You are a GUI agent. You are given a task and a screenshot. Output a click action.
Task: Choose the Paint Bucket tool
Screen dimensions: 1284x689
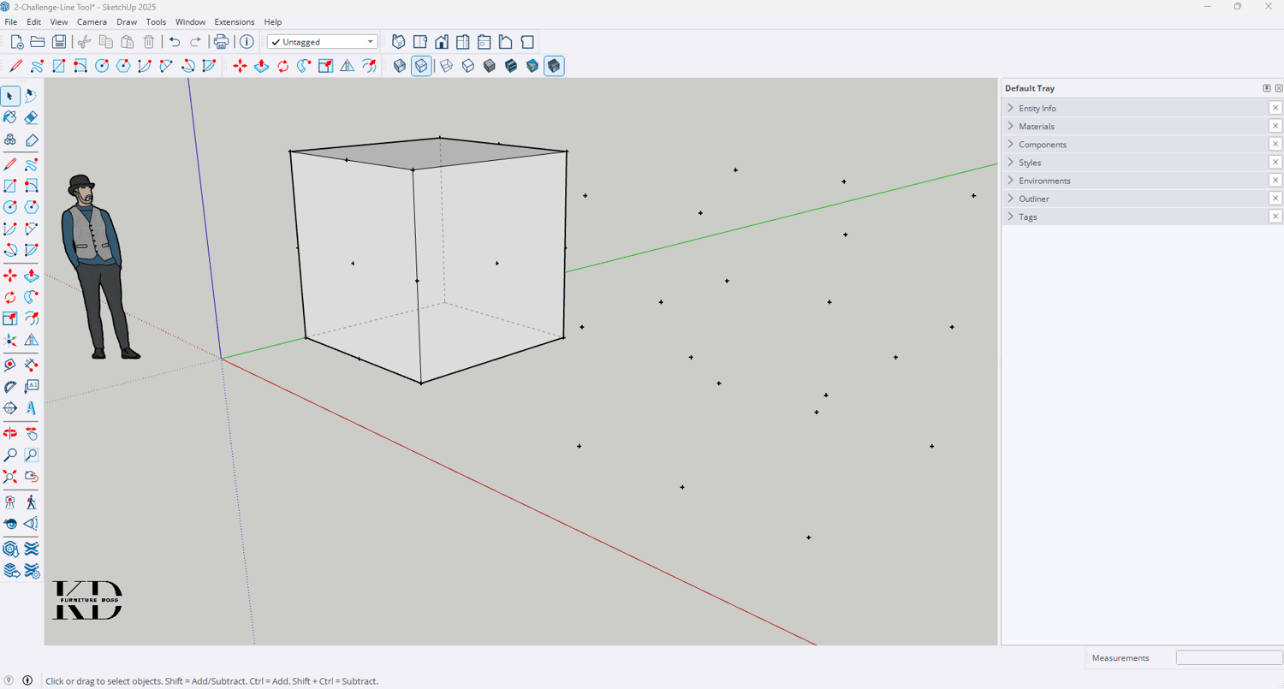coord(10,117)
